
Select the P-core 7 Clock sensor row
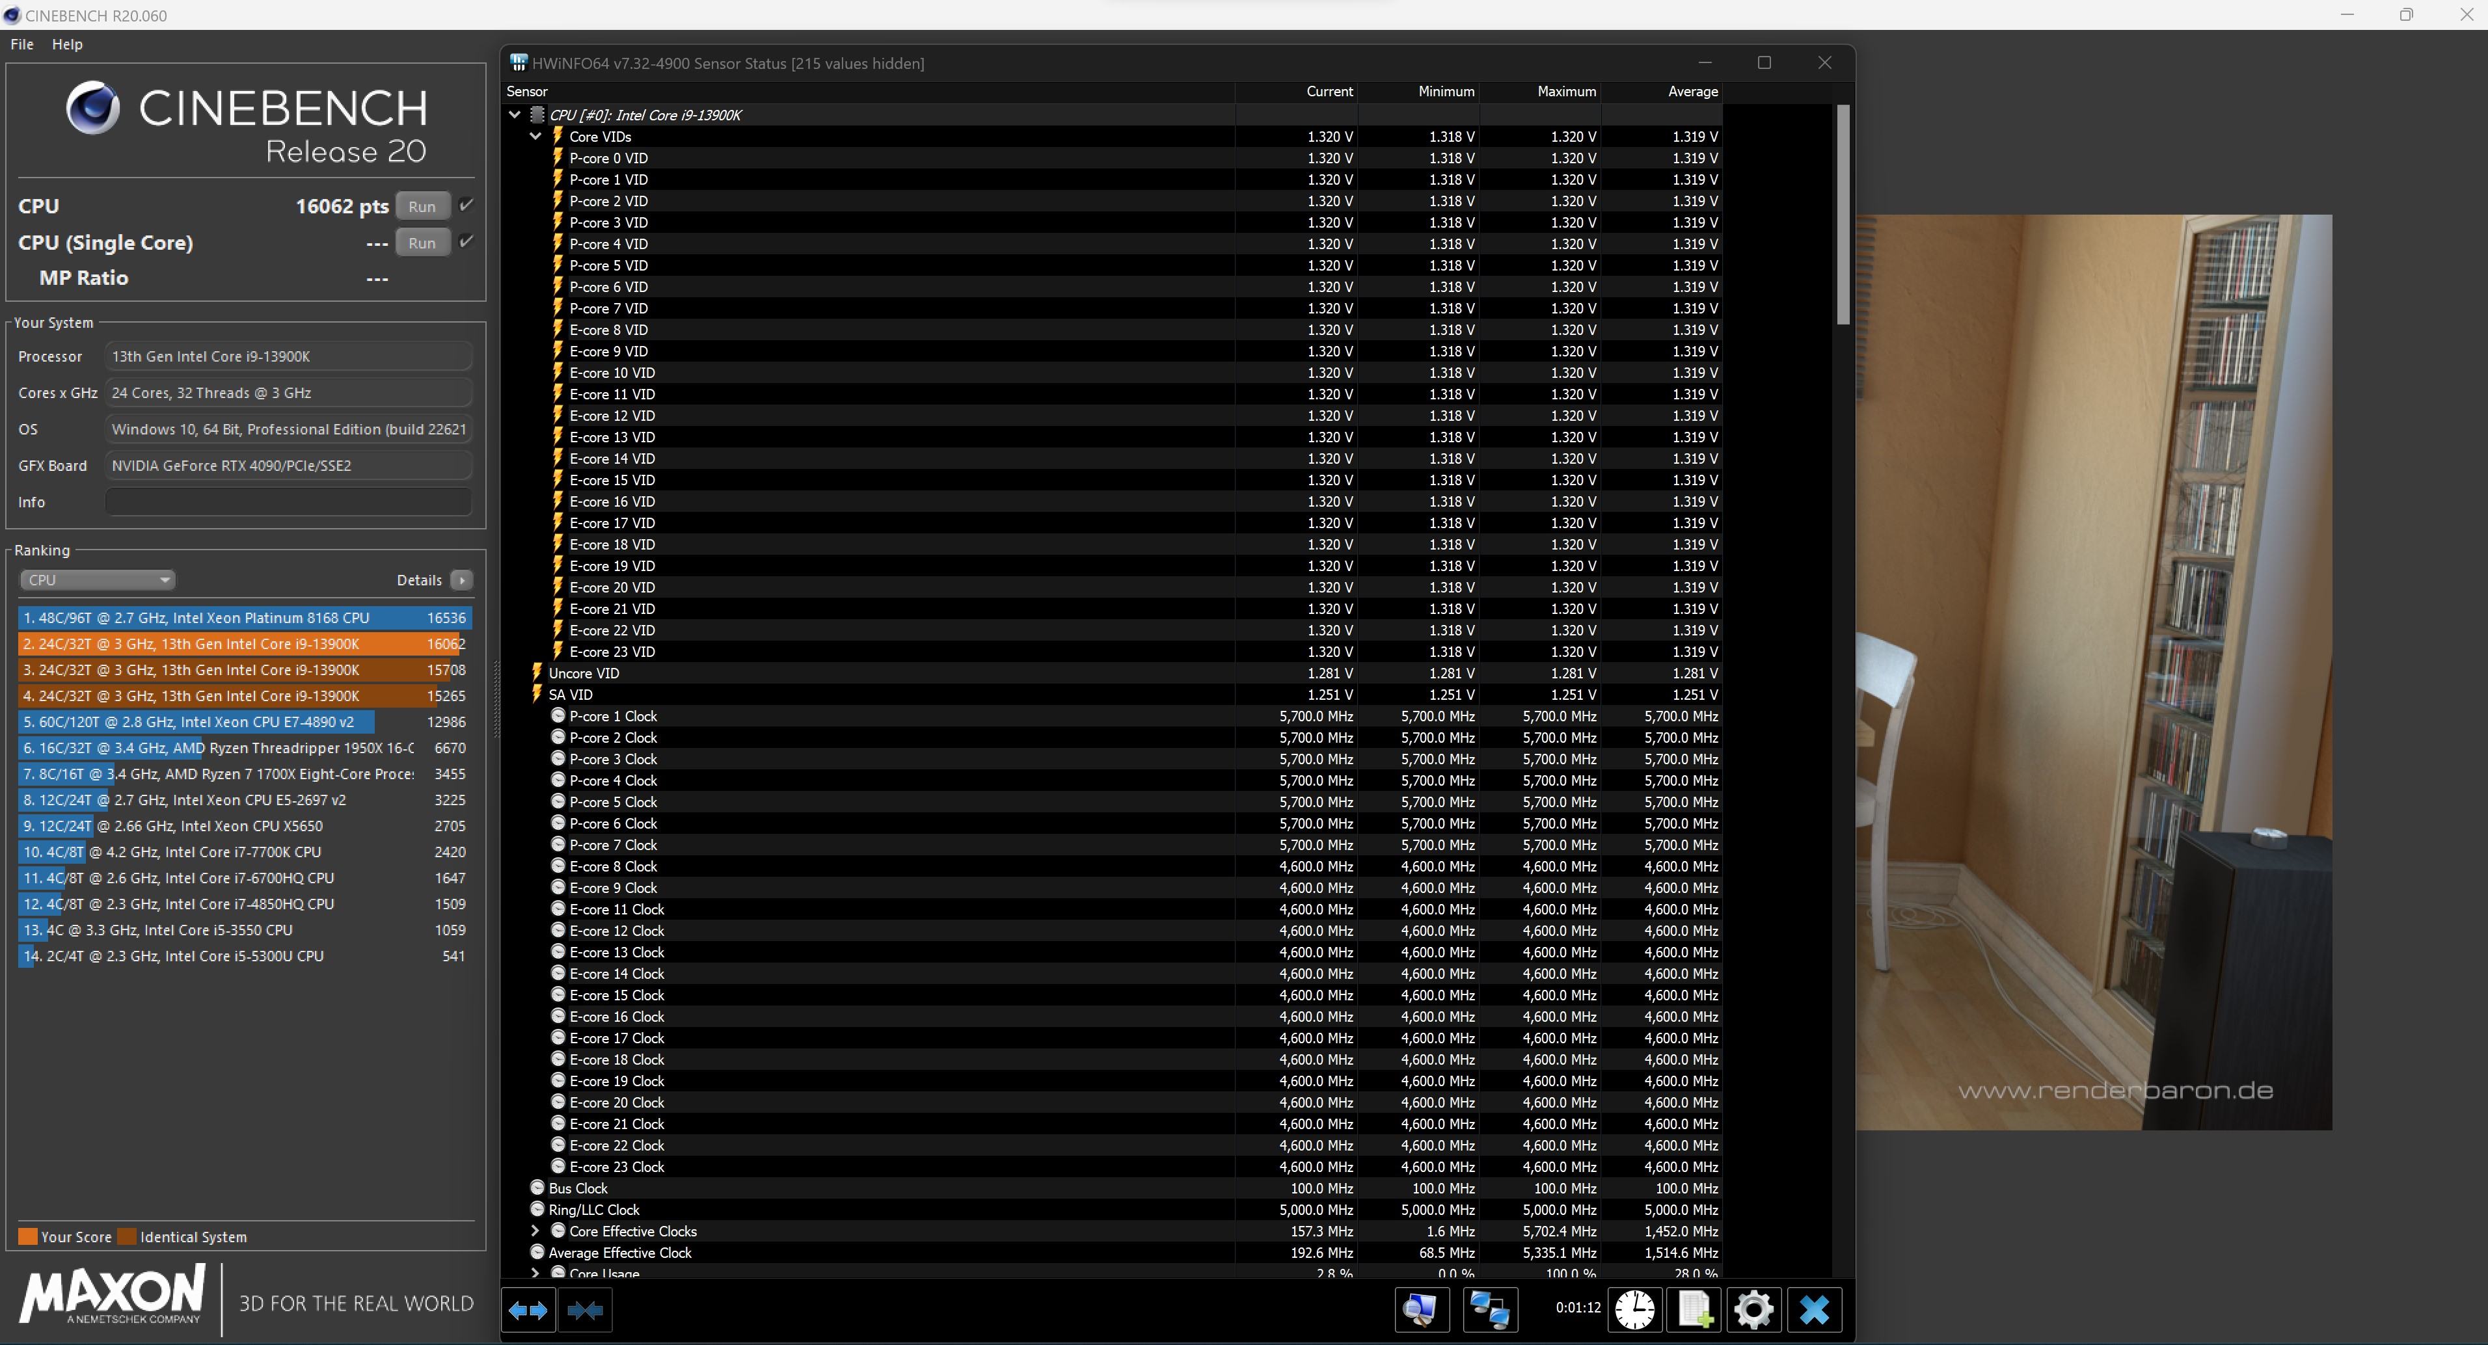[1113, 845]
